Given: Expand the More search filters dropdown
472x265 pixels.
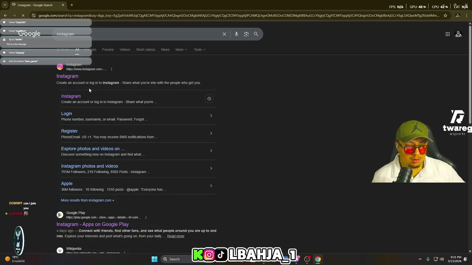Looking at the screenshot, I should coord(181,50).
